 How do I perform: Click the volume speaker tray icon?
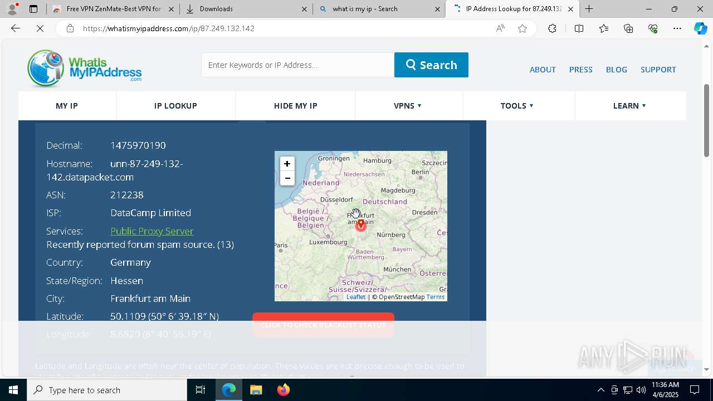point(641,390)
